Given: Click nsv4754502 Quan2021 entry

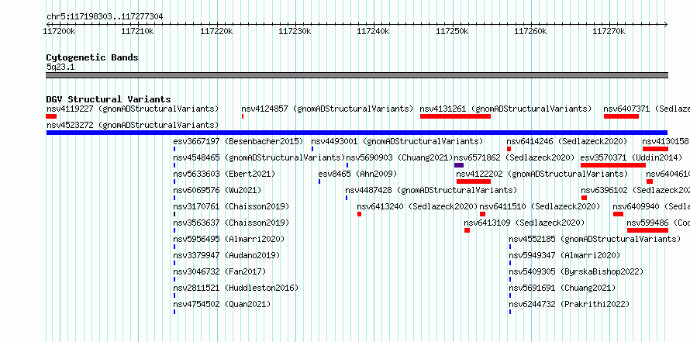Looking at the screenshot, I should click(222, 304).
